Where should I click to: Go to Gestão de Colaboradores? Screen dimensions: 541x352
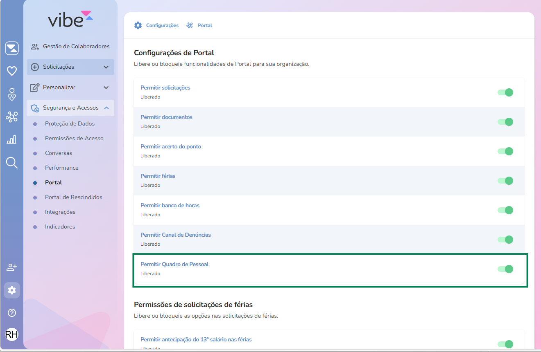click(x=76, y=47)
